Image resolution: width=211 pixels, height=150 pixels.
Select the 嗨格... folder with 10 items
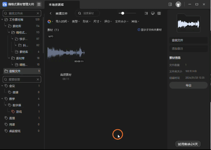(x=22, y=64)
